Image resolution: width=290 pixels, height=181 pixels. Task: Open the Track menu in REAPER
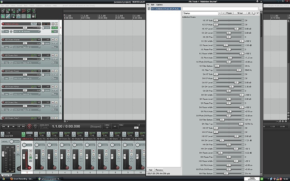(x=32, y=6)
